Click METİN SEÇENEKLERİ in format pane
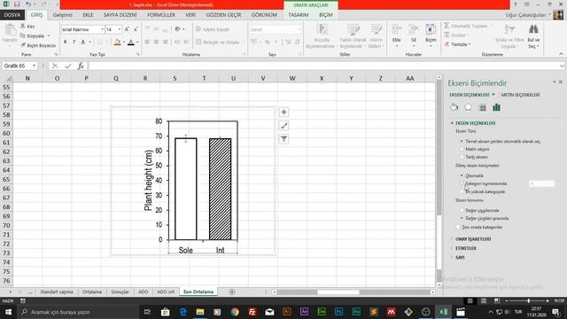This screenshot has height=319, width=567. tap(520, 95)
